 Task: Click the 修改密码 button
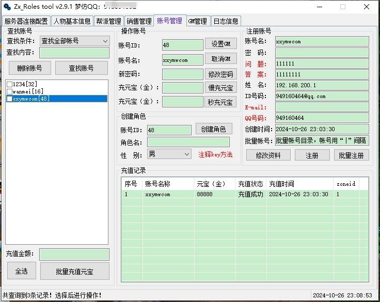220,74
